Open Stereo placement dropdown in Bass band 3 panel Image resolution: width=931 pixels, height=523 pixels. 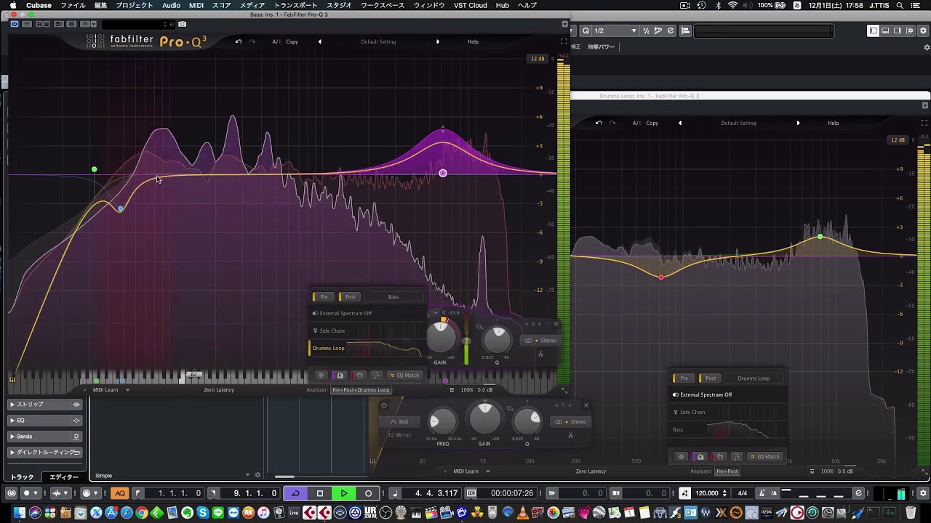point(540,341)
